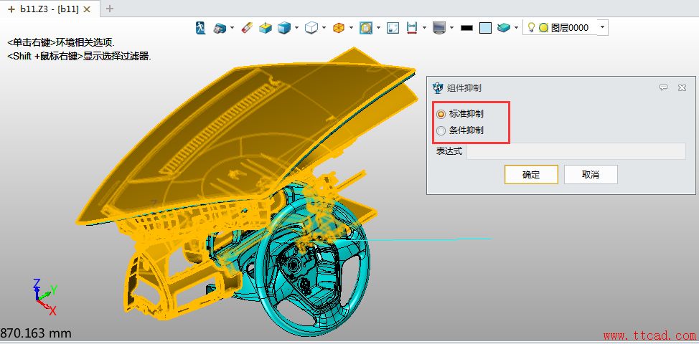
Task: Click the teal layer block icon
Action: coord(504,27)
